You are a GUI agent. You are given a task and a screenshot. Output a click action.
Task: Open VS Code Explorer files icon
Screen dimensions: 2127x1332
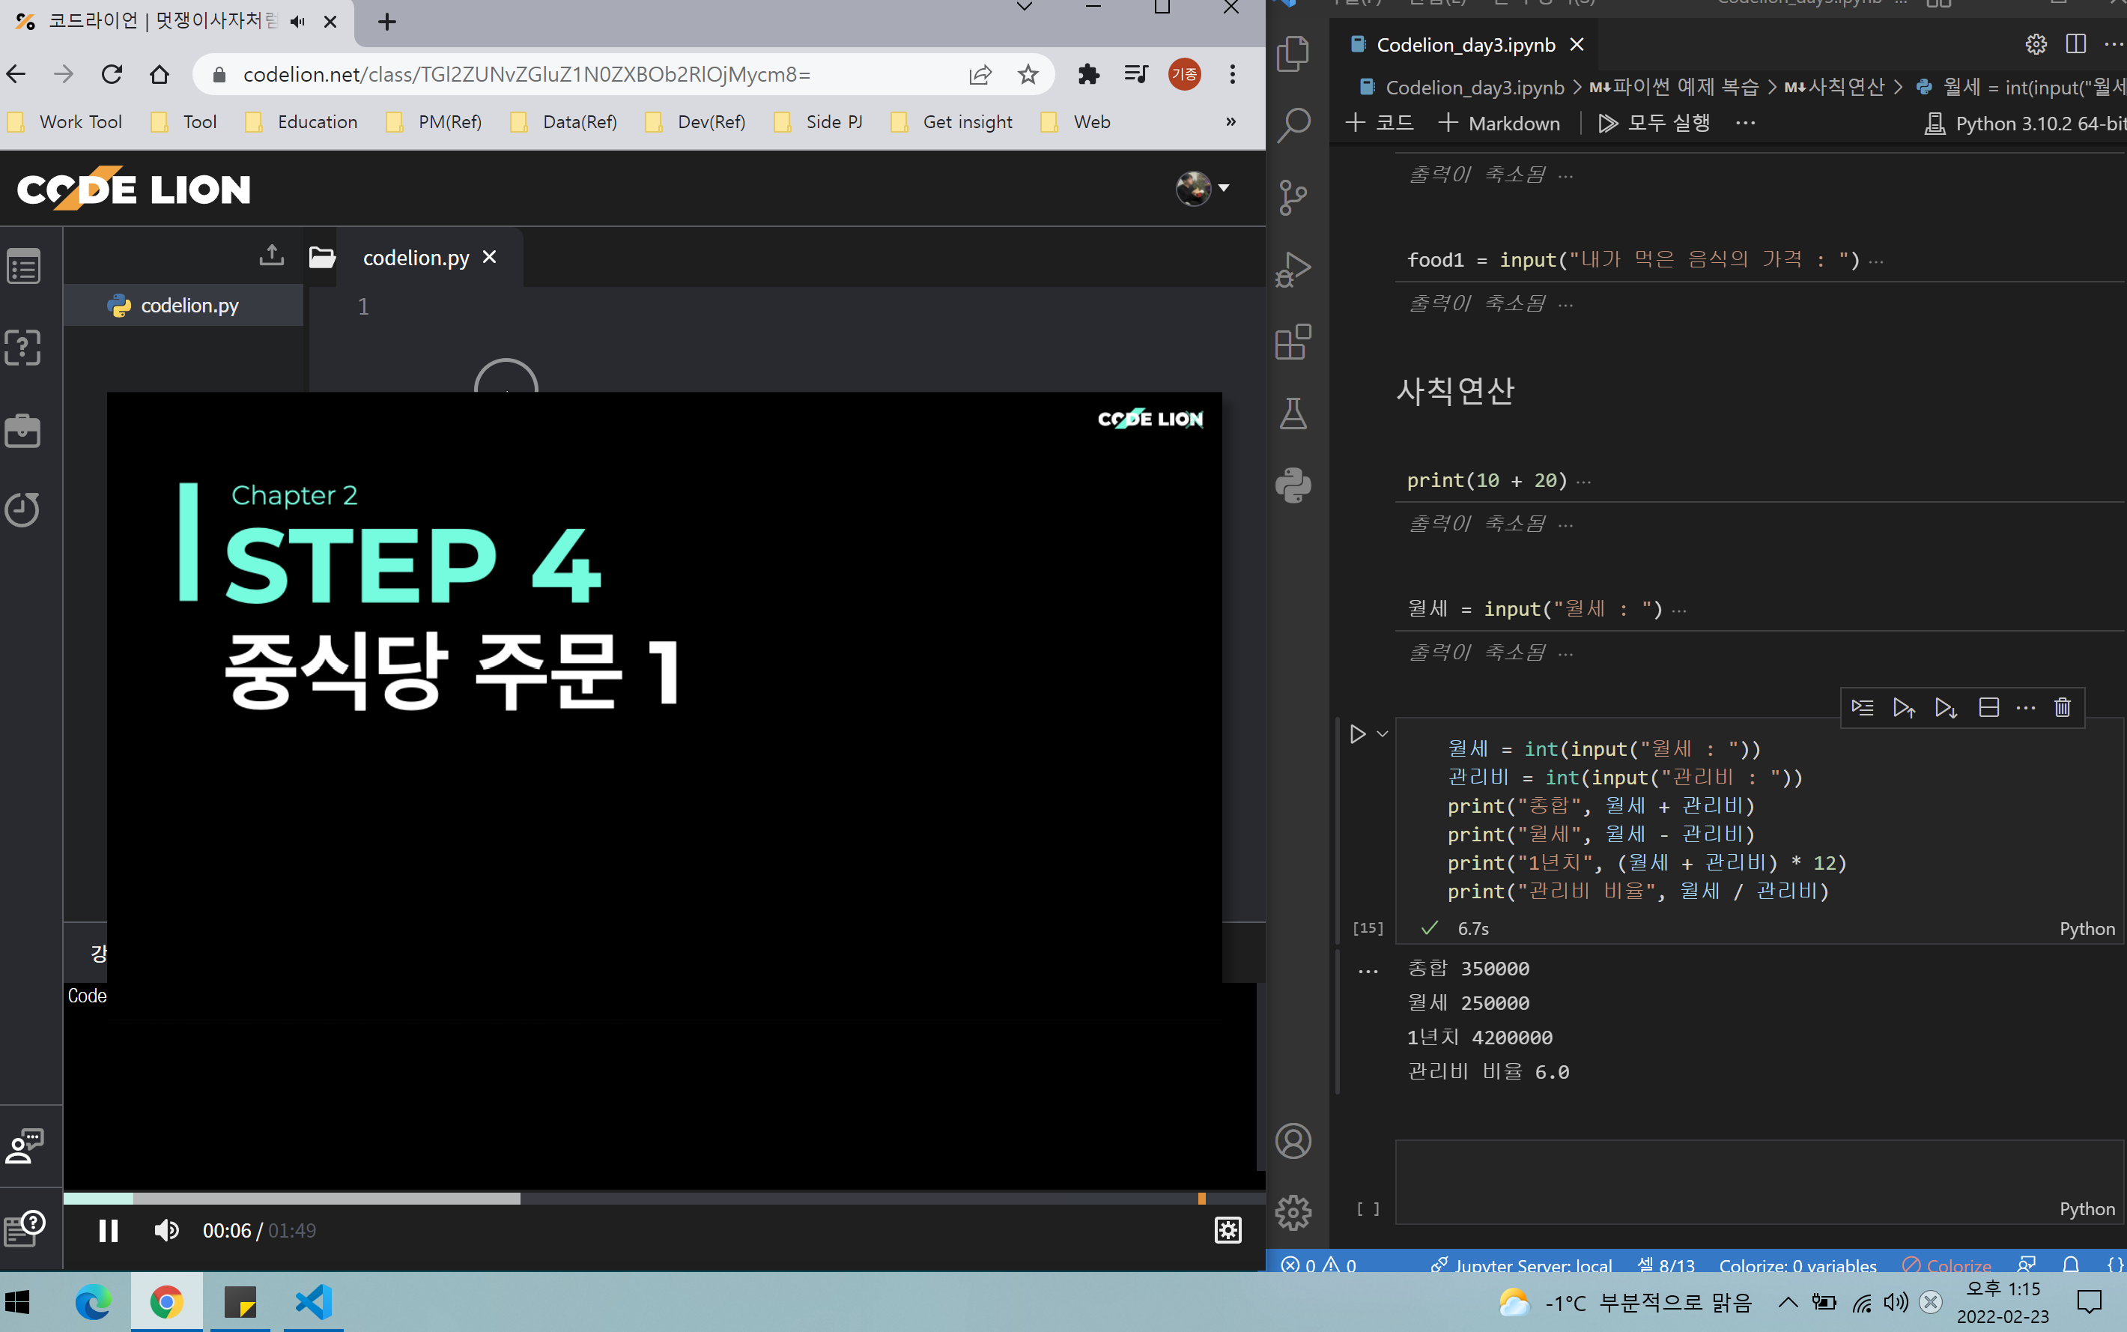pyautogui.click(x=1292, y=54)
